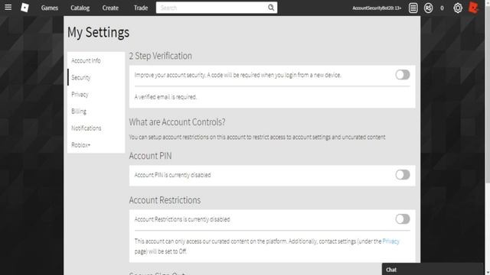The image size is (490, 275).
Task: Open the settings gear icon
Action: point(458,8)
